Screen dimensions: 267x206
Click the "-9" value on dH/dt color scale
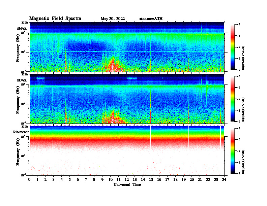coord(239,70)
